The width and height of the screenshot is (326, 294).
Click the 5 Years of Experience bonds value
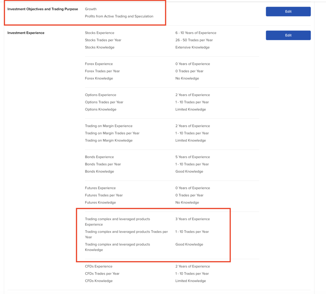pos(193,157)
